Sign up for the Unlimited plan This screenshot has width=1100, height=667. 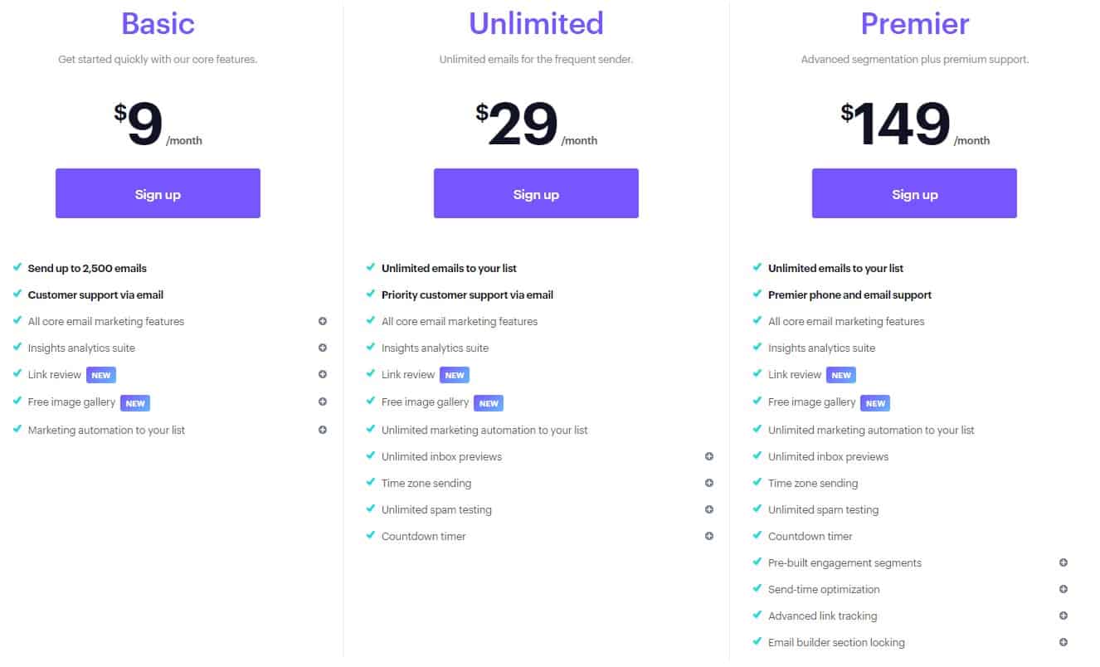tap(536, 193)
